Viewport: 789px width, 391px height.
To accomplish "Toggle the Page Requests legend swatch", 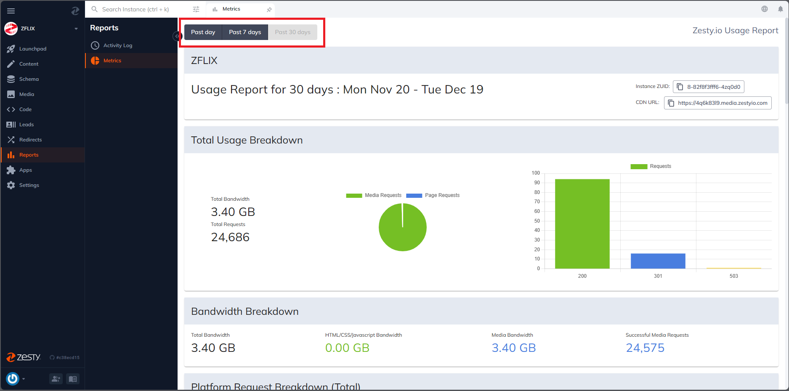I will tap(414, 195).
